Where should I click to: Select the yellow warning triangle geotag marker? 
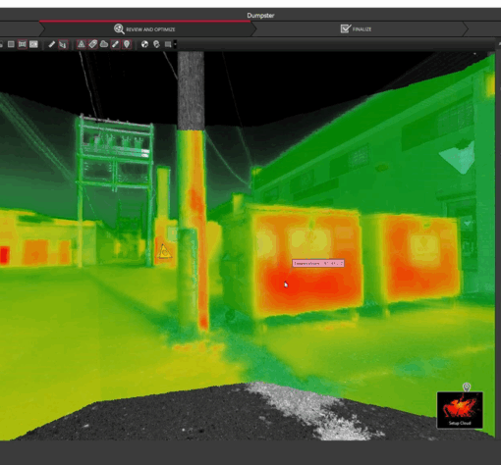point(164,252)
